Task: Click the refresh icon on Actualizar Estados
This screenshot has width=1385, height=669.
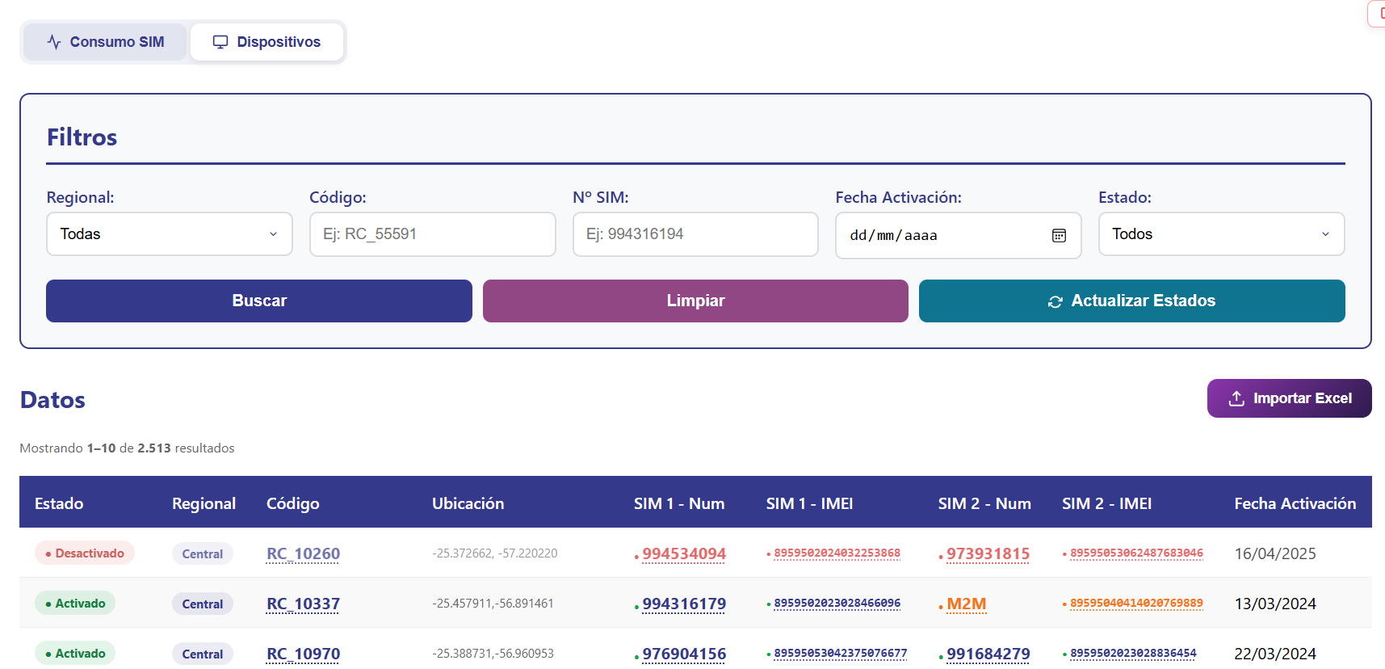Action: coord(1055,301)
